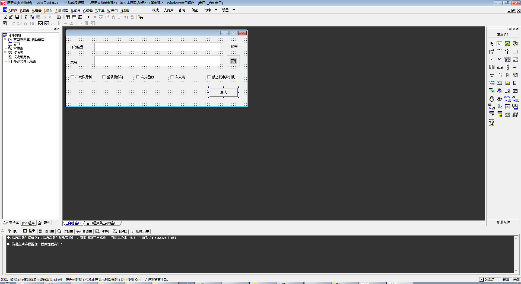Screen dimensions: 521x284
Task: Pick the timer clock component
Action: point(491,99)
